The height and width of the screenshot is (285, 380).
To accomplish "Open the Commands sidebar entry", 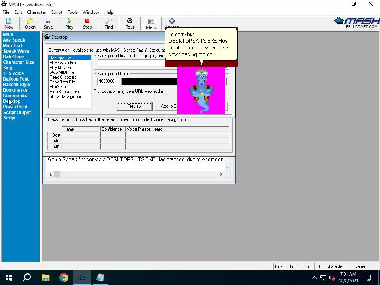I will click(x=15, y=96).
